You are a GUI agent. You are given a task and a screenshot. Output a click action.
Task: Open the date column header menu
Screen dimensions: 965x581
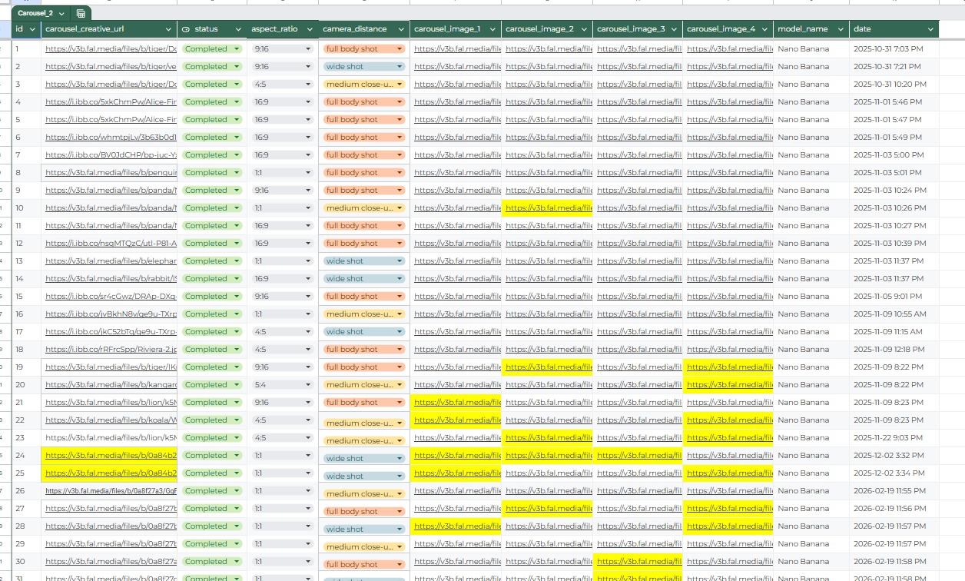931,29
